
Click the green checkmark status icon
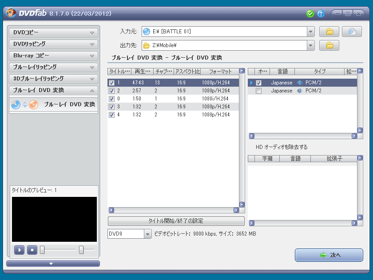310,14
